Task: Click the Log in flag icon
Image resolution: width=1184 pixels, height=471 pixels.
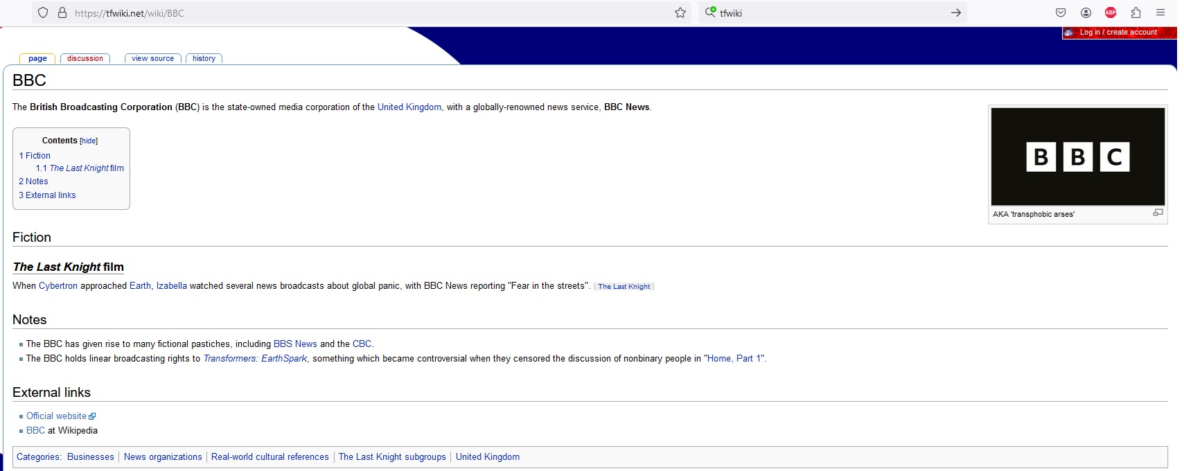Action: (x=1069, y=33)
